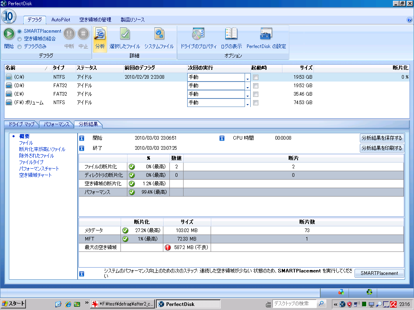Expand the schedule dropdown for drive C
Viewport: 414px width, 310px height.
point(247,77)
